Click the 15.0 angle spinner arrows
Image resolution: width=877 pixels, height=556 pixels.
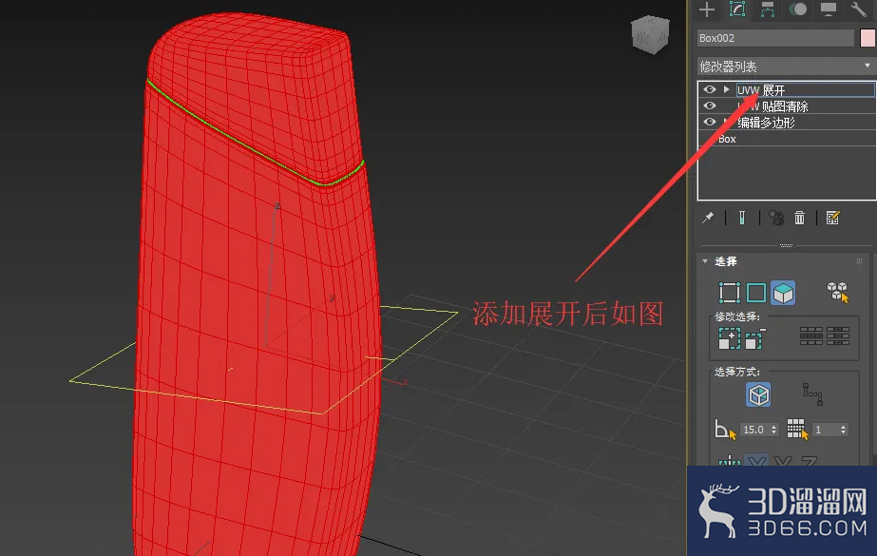[x=774, y=430]
